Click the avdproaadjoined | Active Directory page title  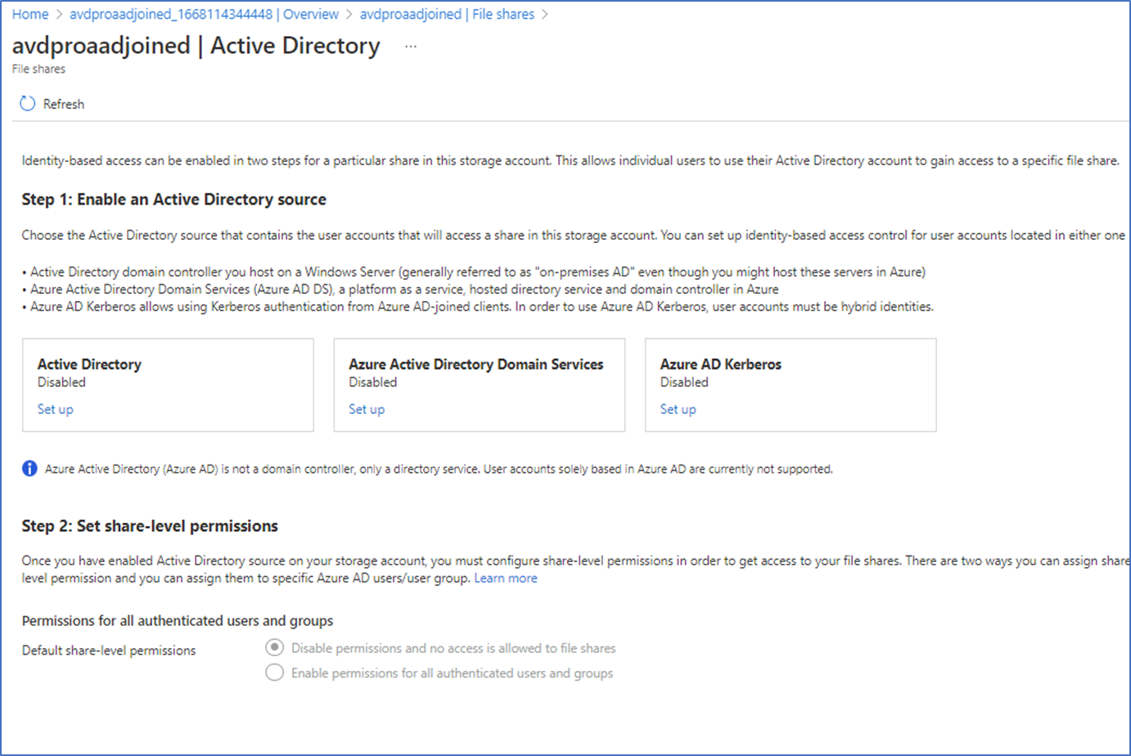[x=196, y=46]
